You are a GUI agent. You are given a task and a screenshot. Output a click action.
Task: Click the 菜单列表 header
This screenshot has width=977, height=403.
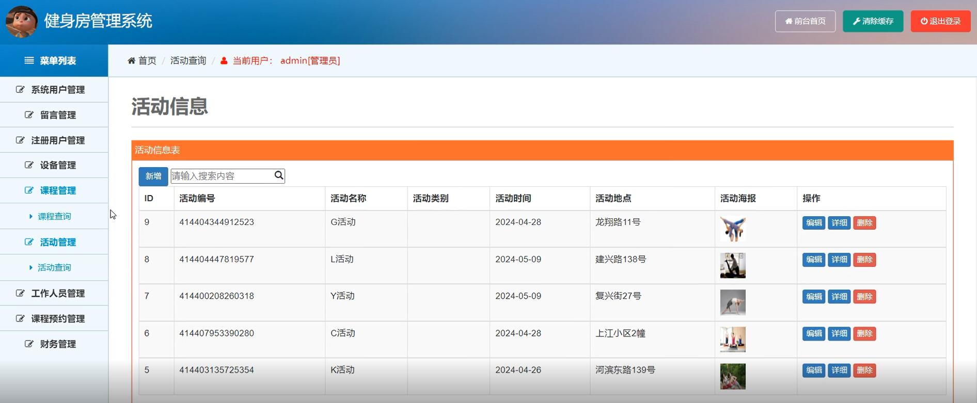[54, 61]
